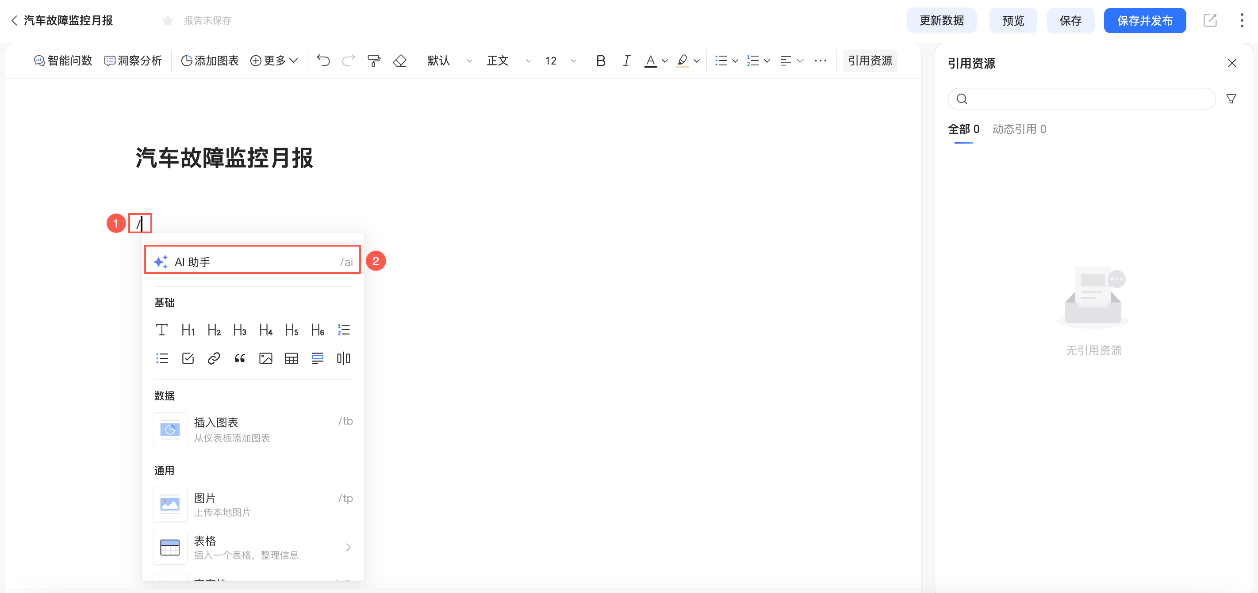
Task: Choose the H1 heading block
Action: [x=188, y=330]
